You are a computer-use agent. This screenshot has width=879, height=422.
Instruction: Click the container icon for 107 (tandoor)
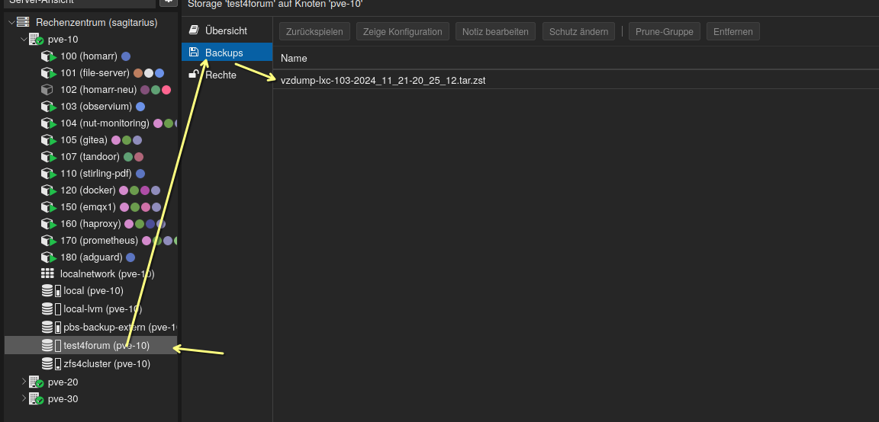coord(50,157)
